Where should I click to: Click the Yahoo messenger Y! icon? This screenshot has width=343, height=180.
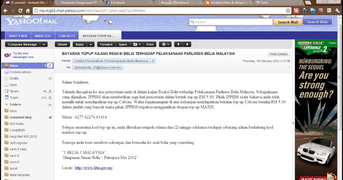[x=8, y=55]
